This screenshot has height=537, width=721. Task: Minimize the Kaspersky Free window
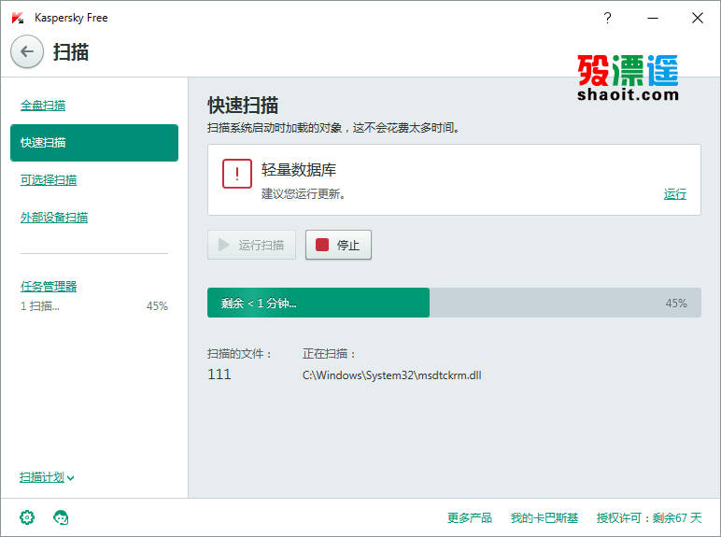click(x=653, y=18)
